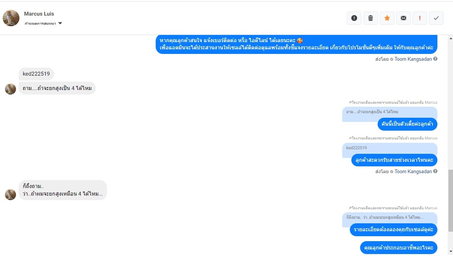This screenshot has height=259, width=453.
Task: Click help icon beside top Toom Kangsadan
Action: coord(435,59)
